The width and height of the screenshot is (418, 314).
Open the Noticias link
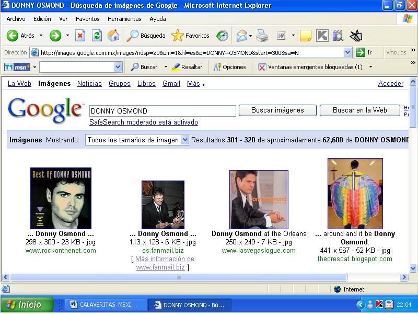tap(89, 84)
